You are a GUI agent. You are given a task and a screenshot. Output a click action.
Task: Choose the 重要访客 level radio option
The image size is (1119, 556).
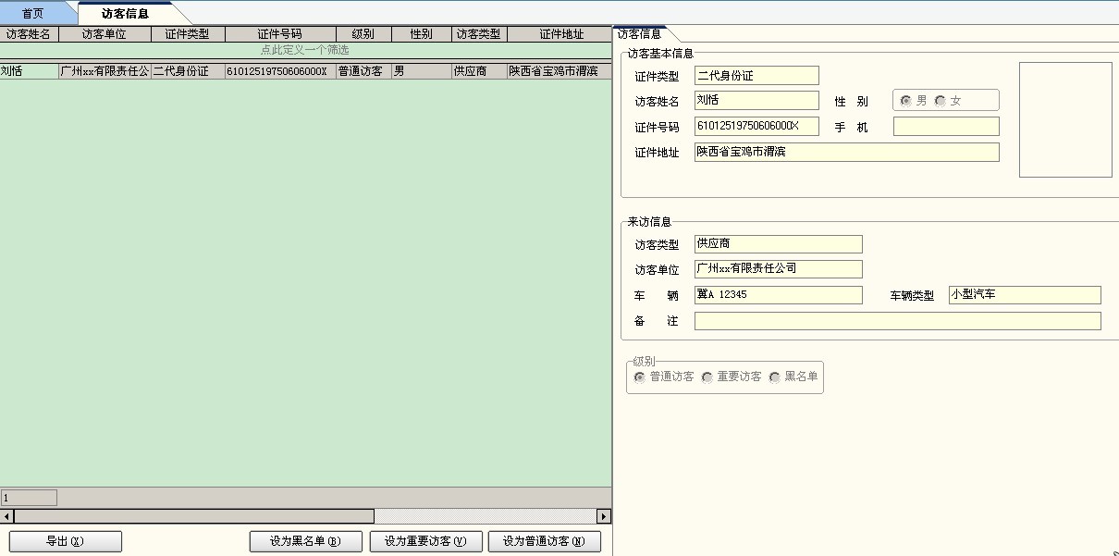click(x=707, y=377)
